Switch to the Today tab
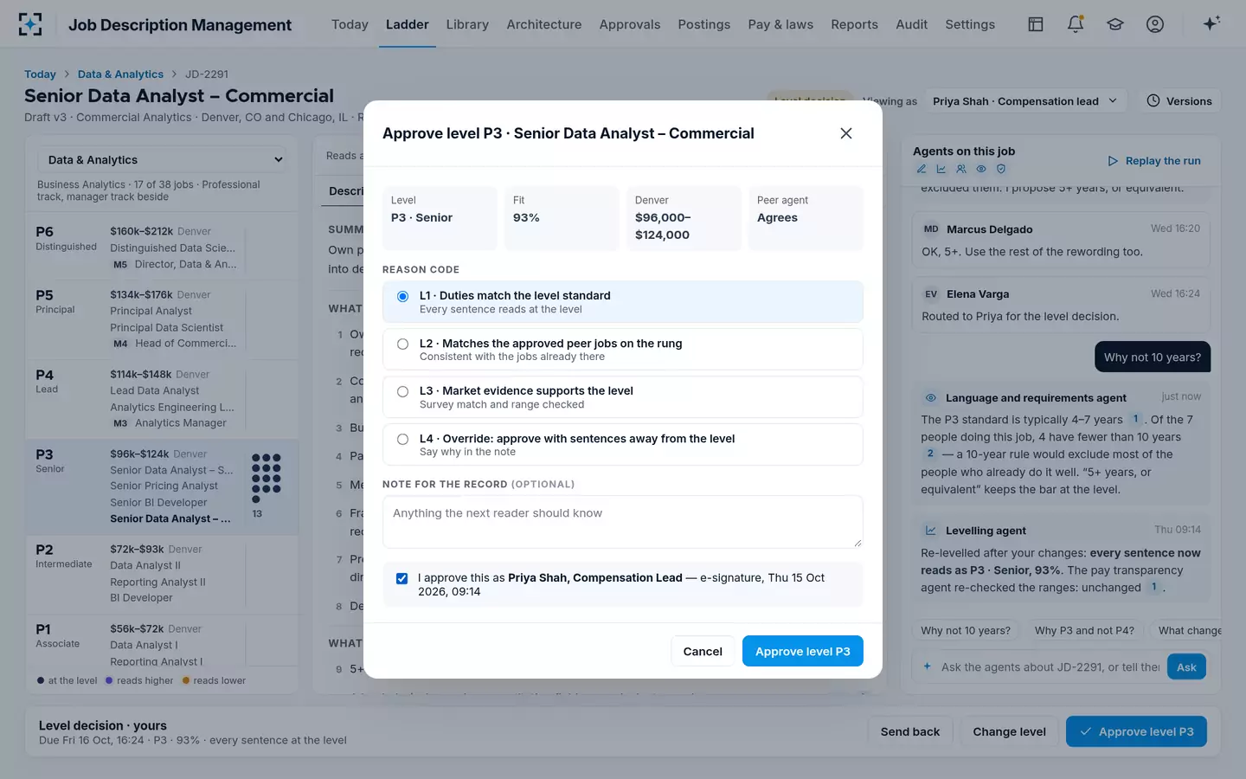 (x=350, y=24)
